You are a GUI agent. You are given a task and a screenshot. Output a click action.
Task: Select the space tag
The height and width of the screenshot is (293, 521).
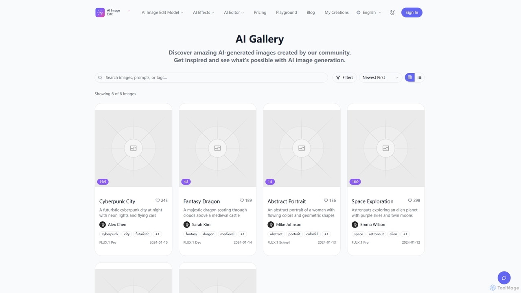pos(359,234)
